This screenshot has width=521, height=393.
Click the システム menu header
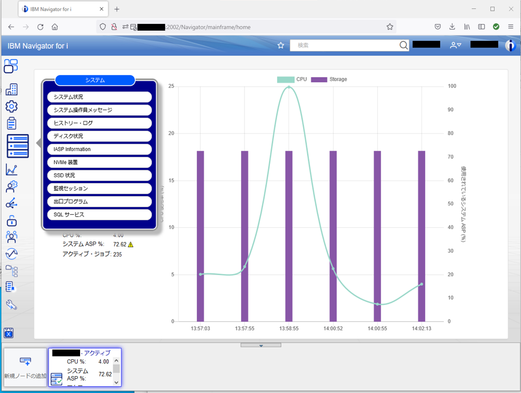pos(95,80)
